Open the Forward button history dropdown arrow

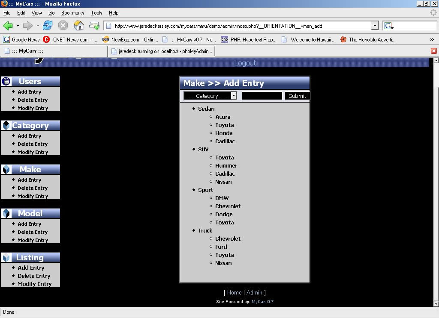point(38,26)
